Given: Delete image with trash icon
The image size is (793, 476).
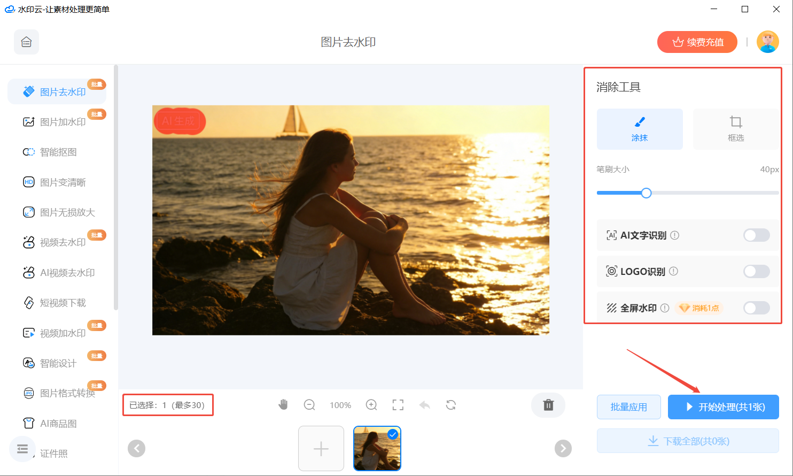Looking at the screenshot, I should 548,405.
